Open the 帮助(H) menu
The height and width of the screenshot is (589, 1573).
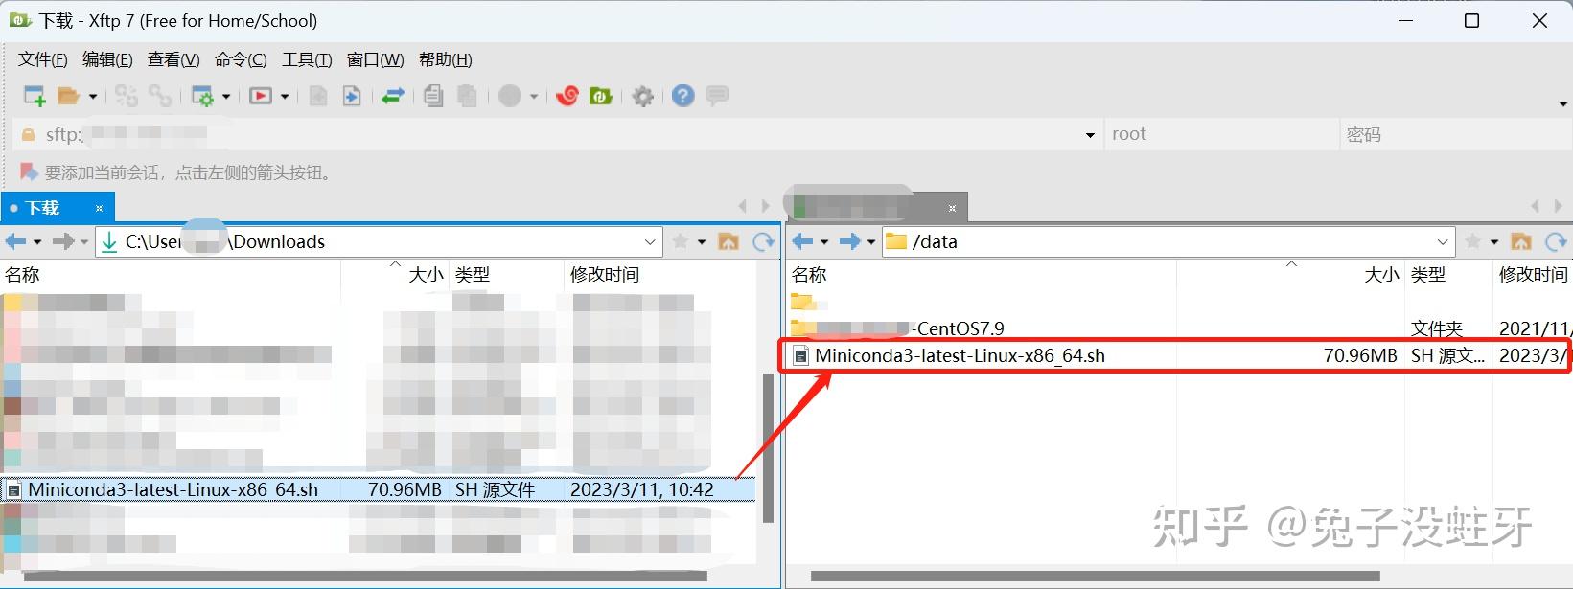[446, 59]
